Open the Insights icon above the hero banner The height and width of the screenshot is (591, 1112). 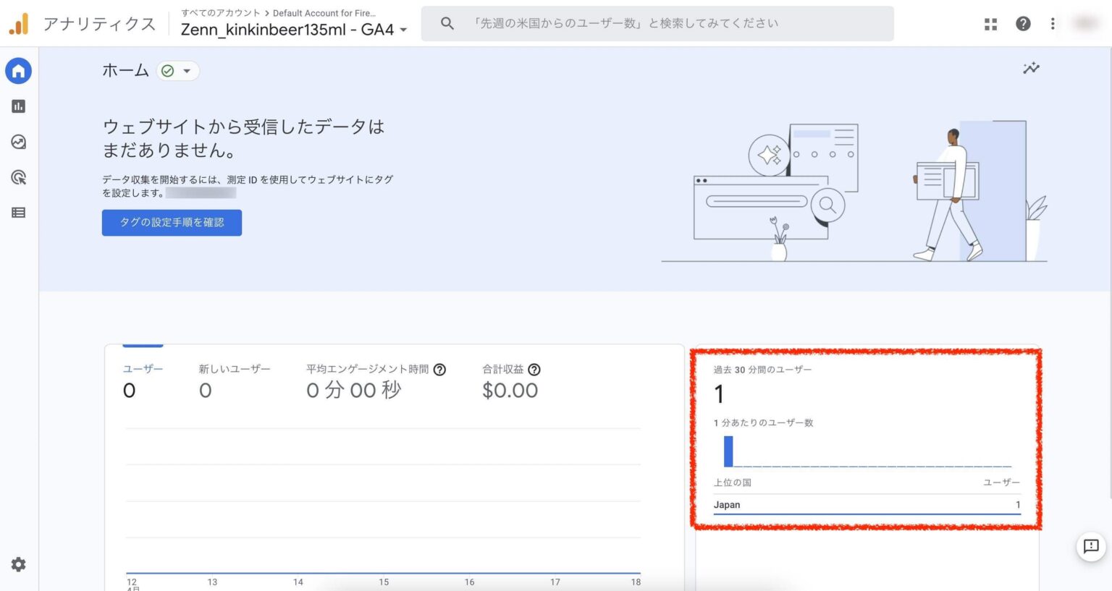[x=1031, y=68]
